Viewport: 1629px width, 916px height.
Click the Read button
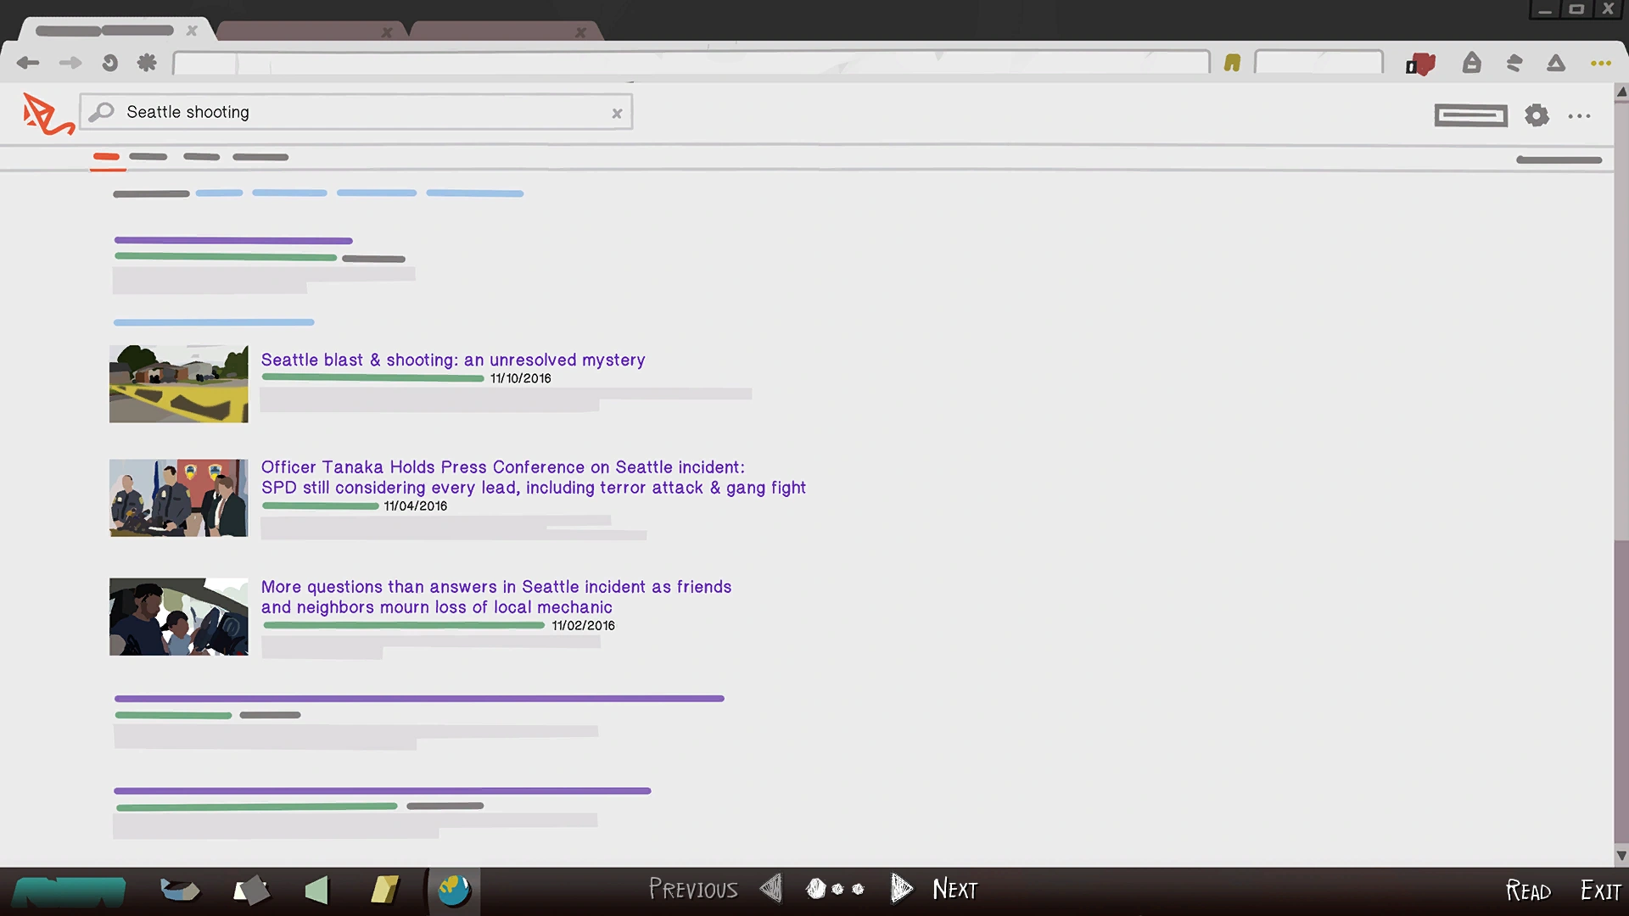[x=1528, y=890]
